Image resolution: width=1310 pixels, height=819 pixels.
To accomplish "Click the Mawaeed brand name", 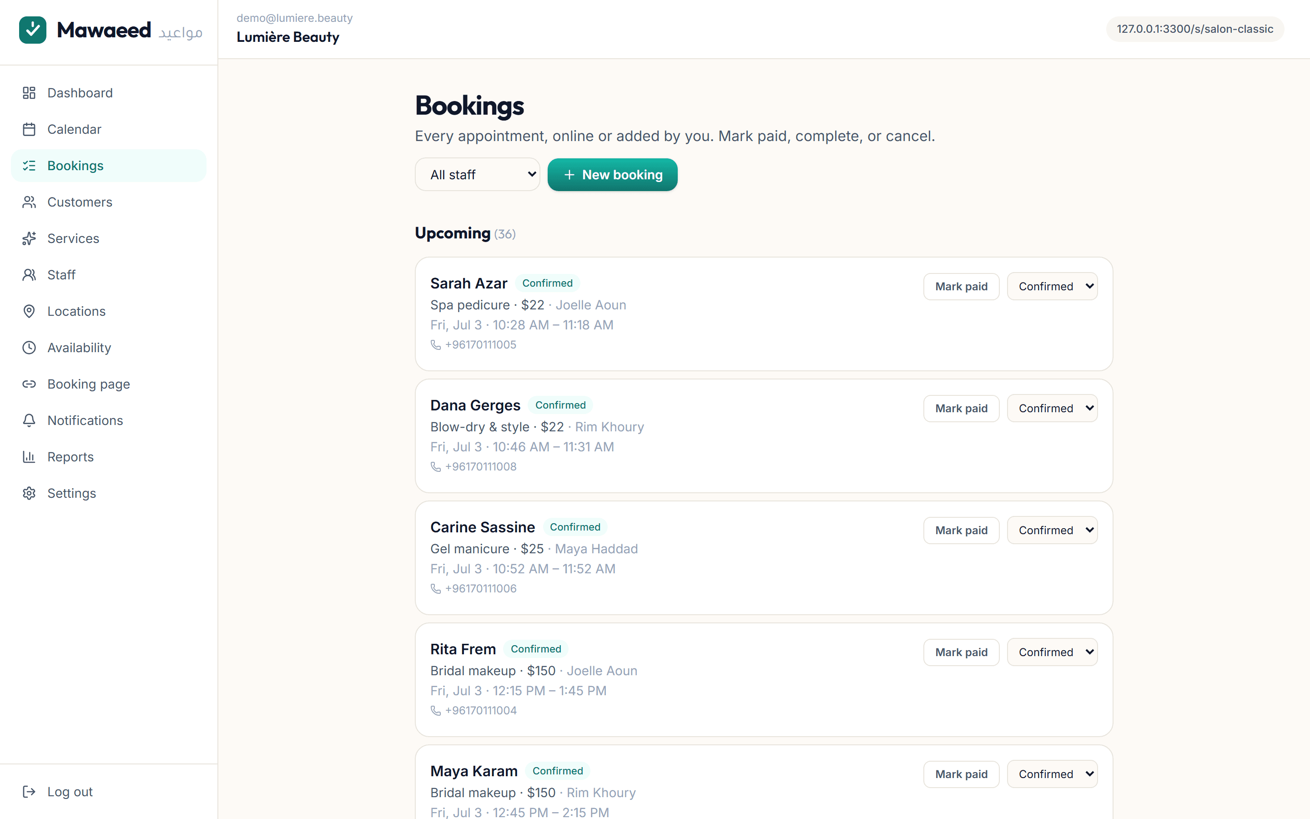I will tap(104, 30).
